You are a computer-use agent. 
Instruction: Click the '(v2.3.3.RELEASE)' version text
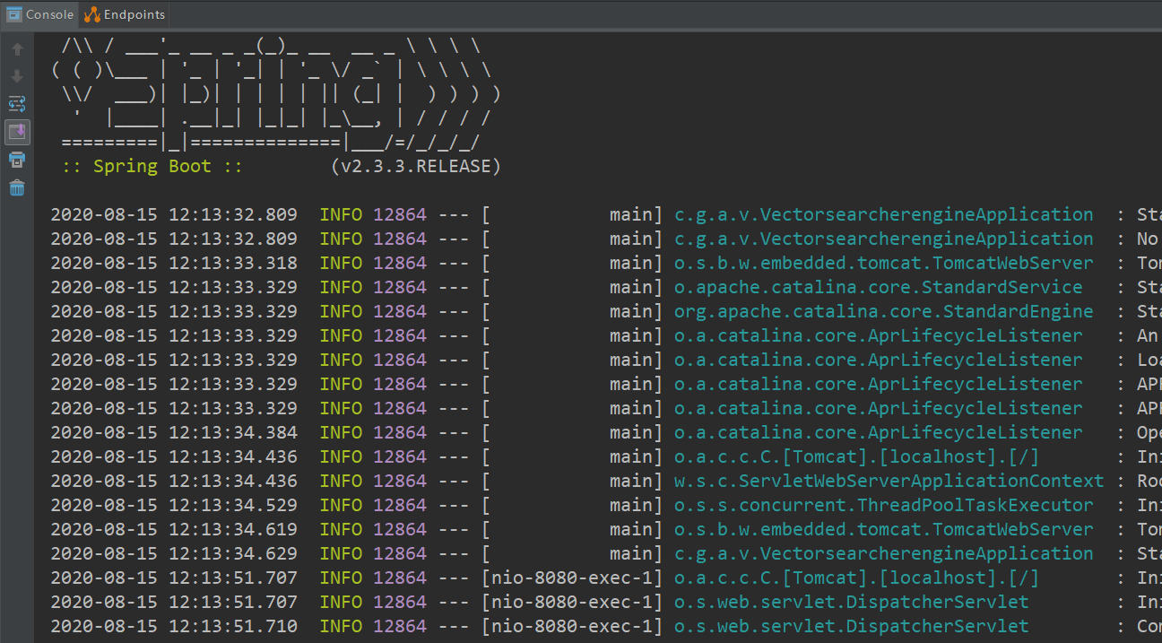tap(415, 166)
